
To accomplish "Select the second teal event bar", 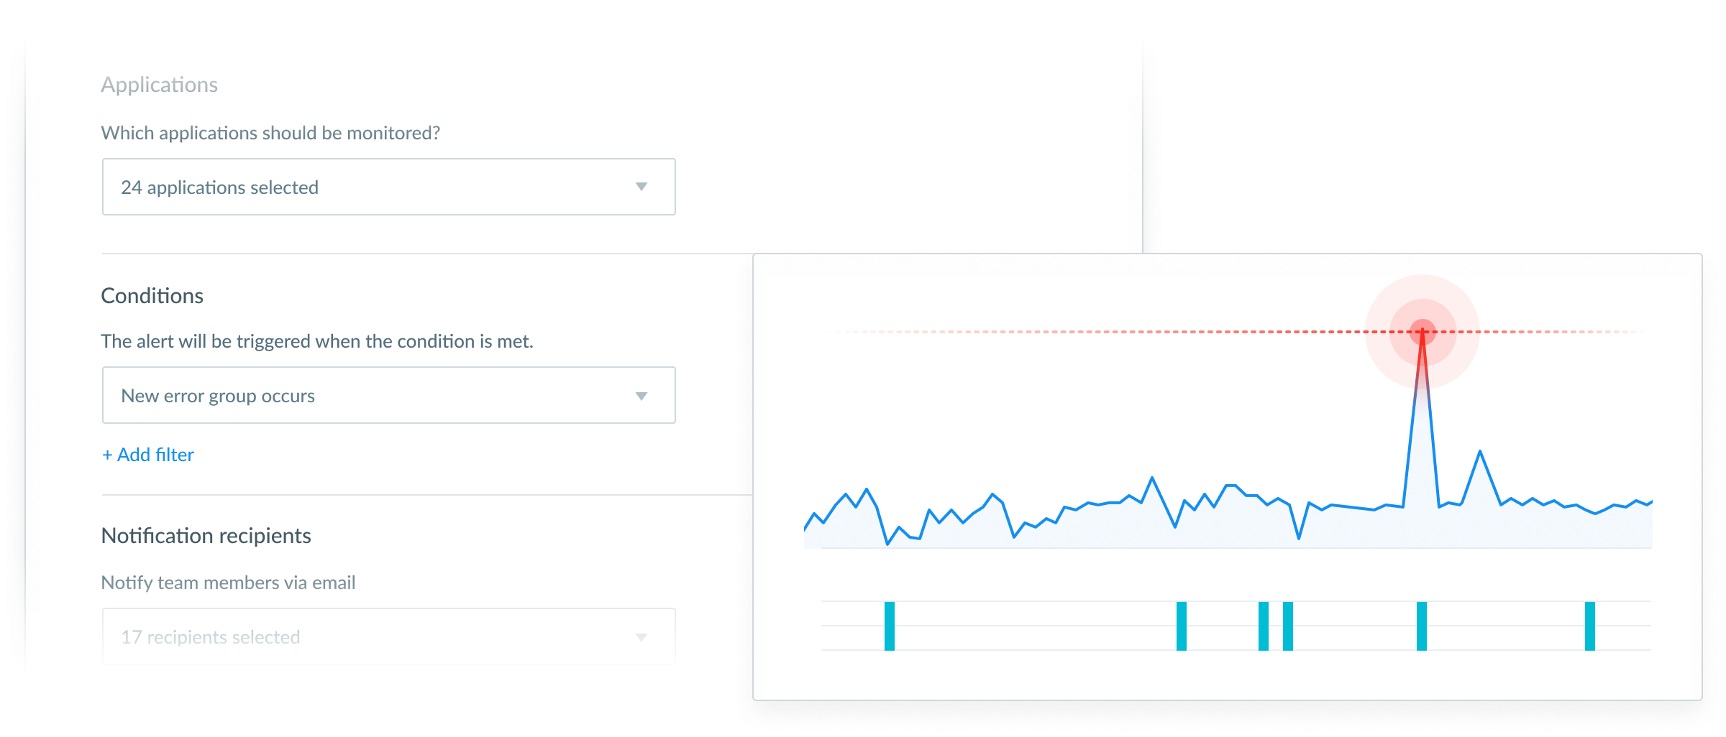I will [1182, 626].
